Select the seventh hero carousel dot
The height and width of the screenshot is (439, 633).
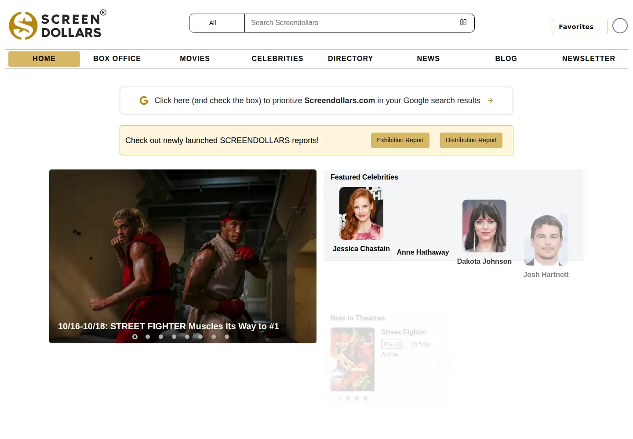(214, 337)
